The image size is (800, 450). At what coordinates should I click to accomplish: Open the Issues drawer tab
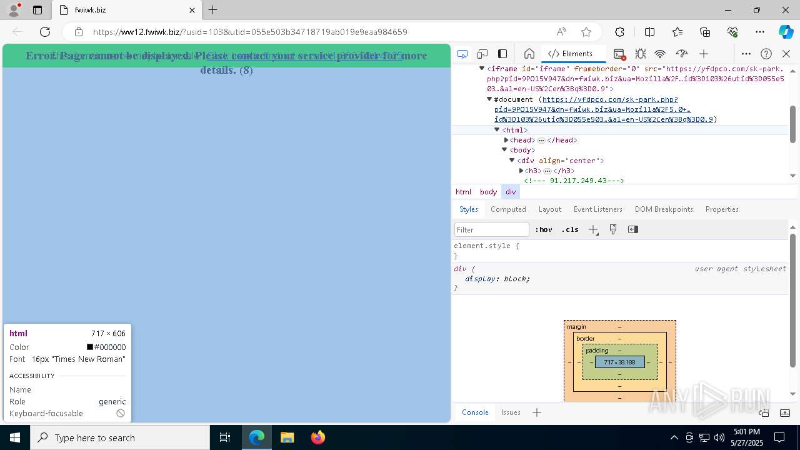511,412
